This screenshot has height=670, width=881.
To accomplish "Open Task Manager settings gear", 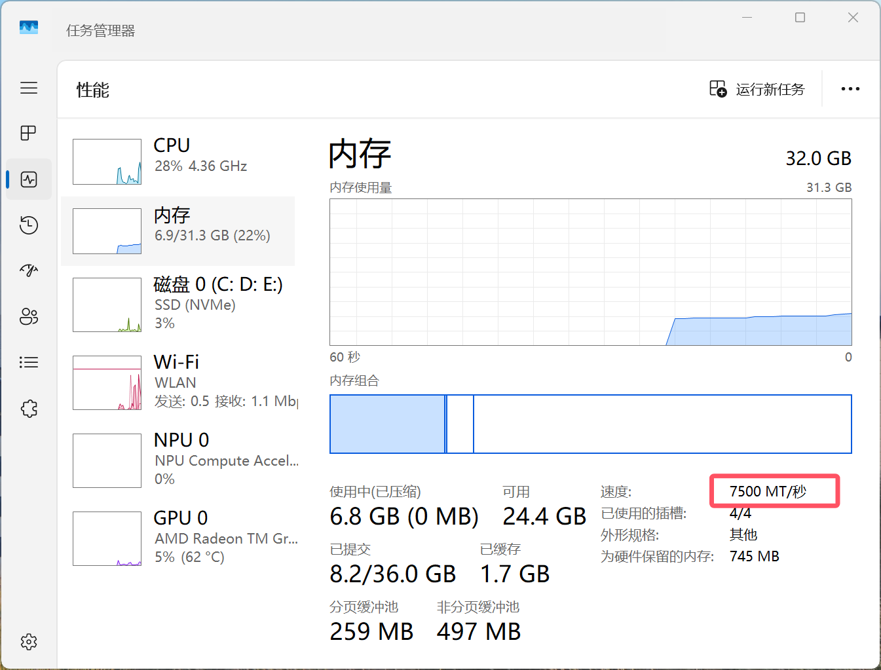I will (x=29, y=641).
